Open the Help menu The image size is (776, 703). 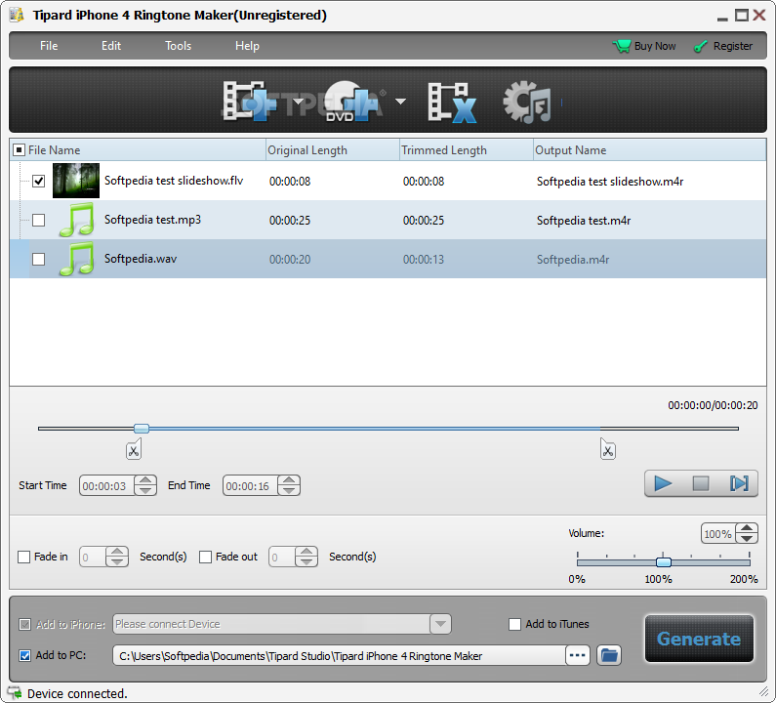[247, 46]
